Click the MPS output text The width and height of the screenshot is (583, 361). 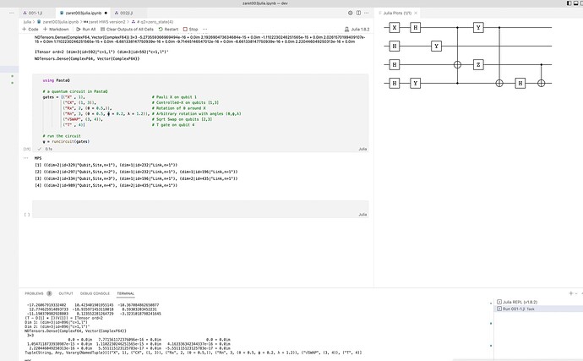(x=38, y=158)
